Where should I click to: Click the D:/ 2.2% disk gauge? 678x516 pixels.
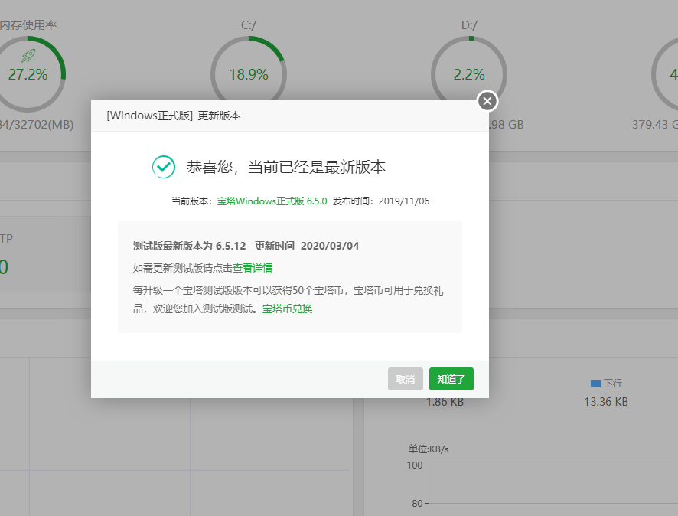click(469, 74)
